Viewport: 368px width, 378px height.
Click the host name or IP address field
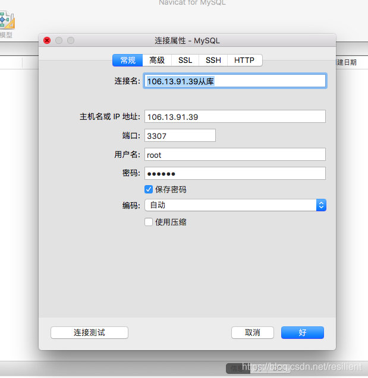[x=235, y=116]
